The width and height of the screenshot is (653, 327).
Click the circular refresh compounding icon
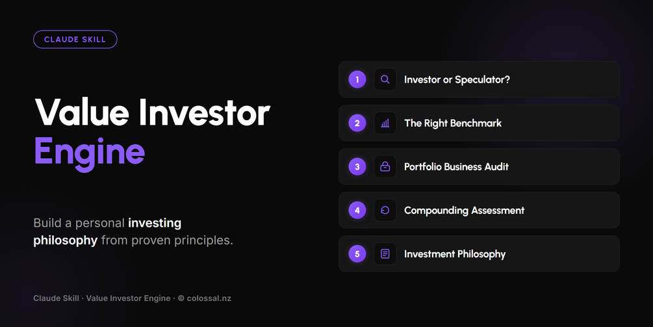(385, 211)
